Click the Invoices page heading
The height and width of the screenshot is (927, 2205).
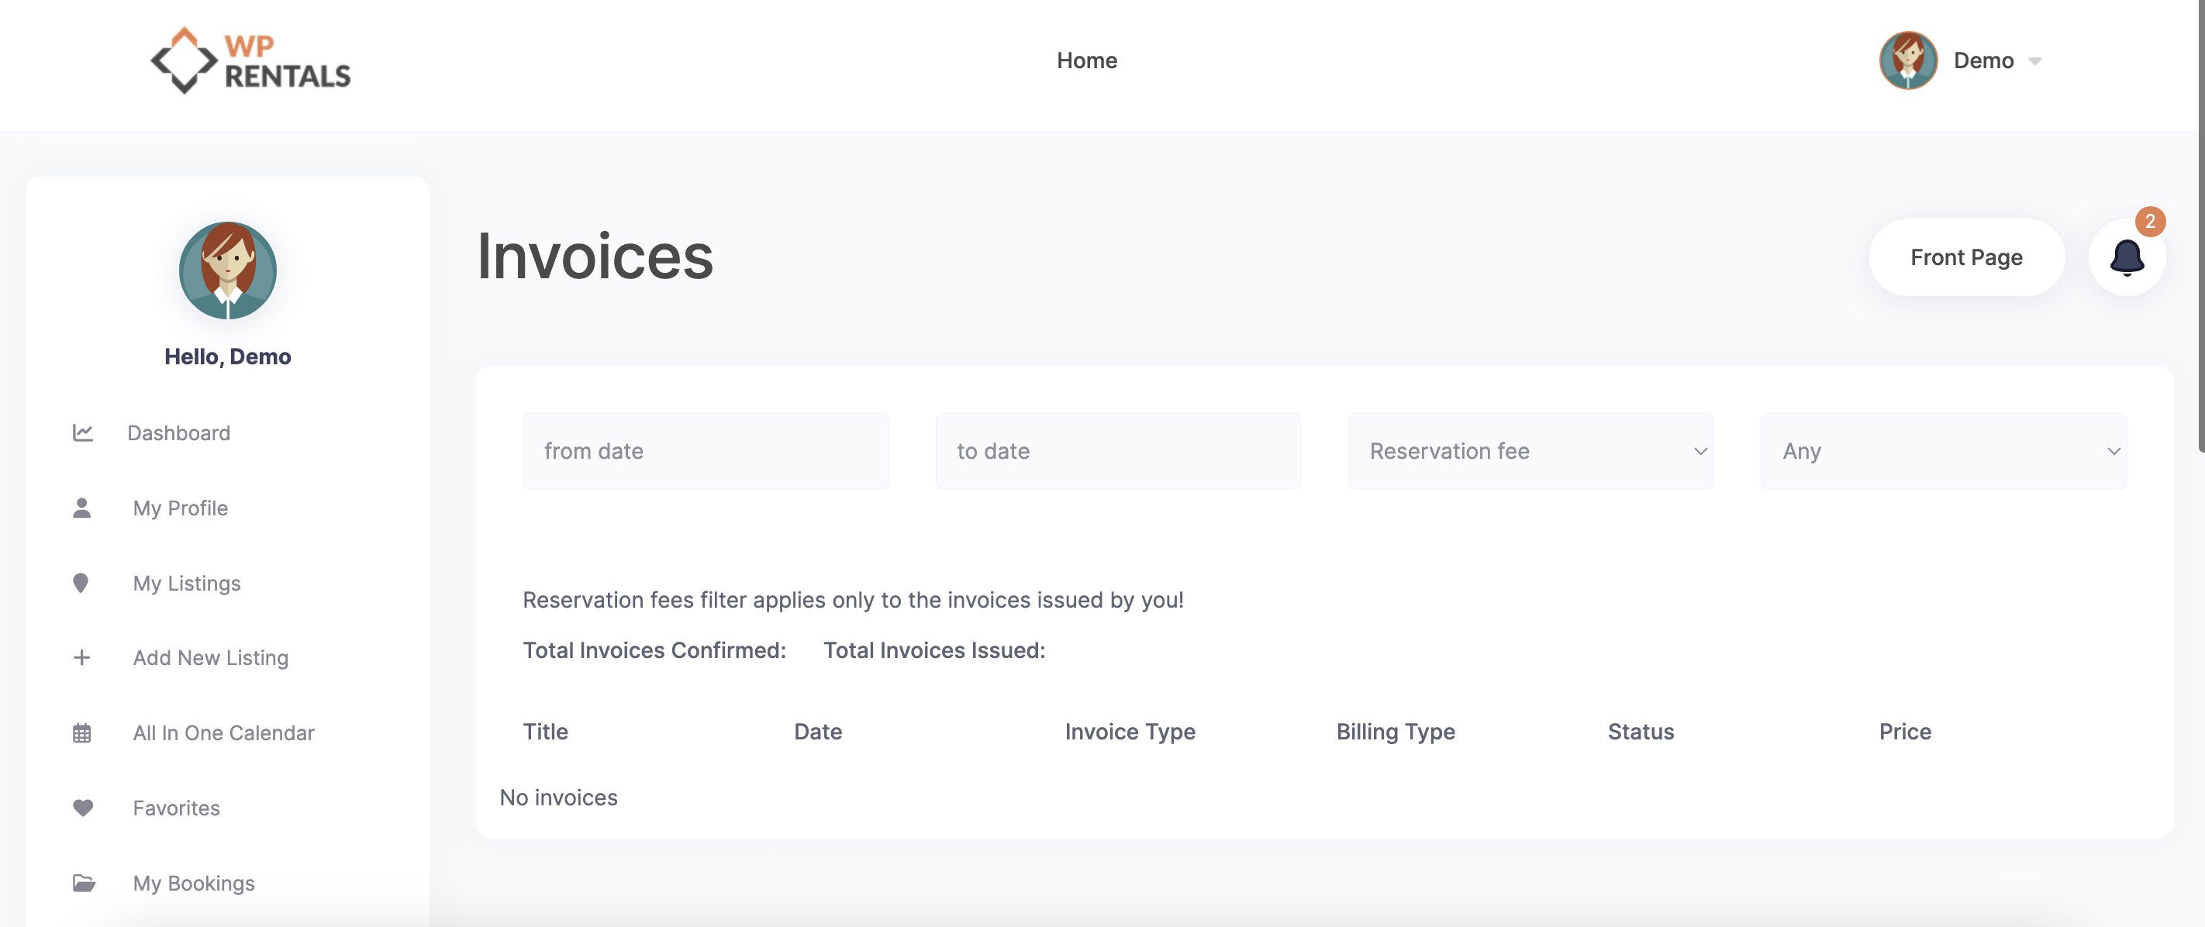tap(595, 256)
